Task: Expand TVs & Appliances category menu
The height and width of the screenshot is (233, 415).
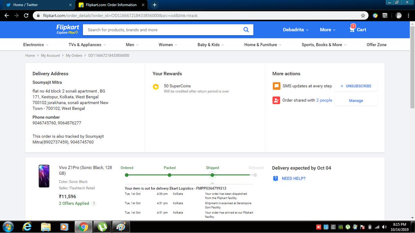Action: (87, 45)
